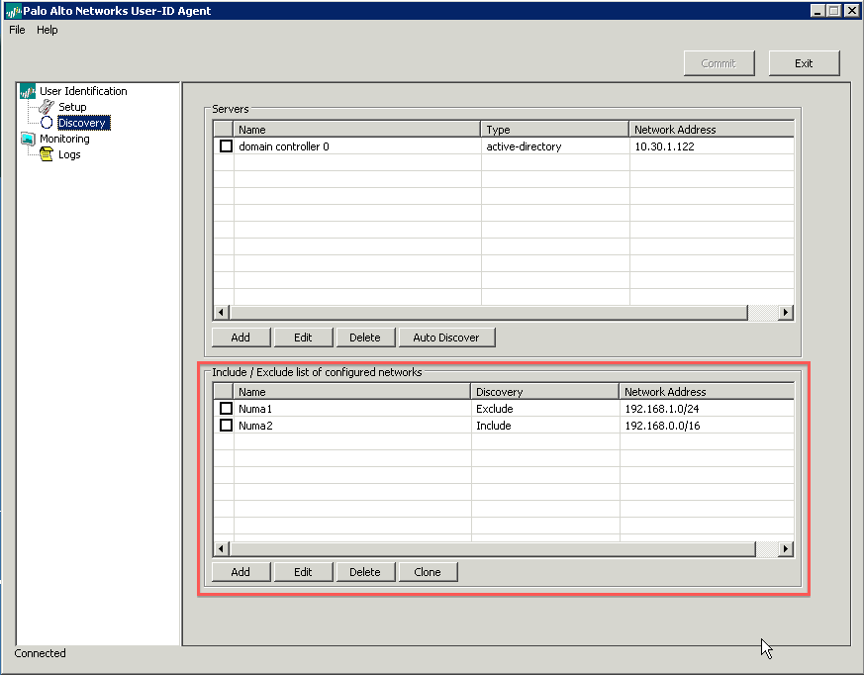Check the Numa2 network entry checkbox
Viewport: 864px width, 675px height.
click(x=224, y=425)
